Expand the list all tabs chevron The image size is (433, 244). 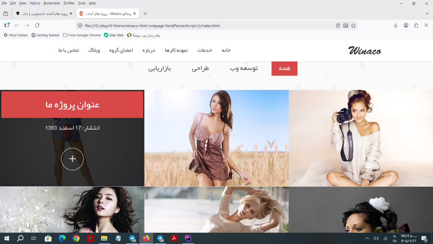[x=427, y=14]
